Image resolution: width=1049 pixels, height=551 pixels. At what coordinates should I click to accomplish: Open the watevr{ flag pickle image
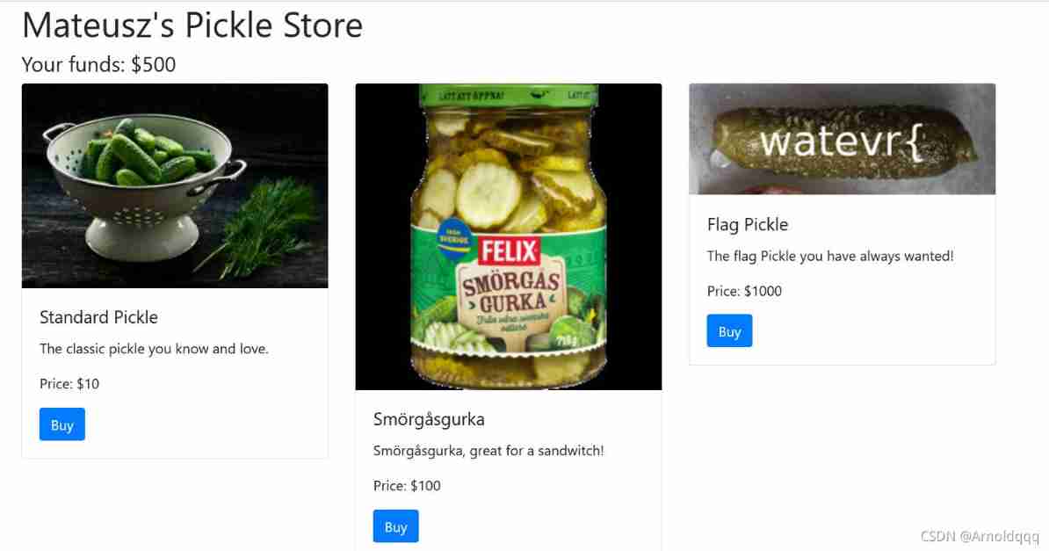pyautogui.click(x=843, y=139)
